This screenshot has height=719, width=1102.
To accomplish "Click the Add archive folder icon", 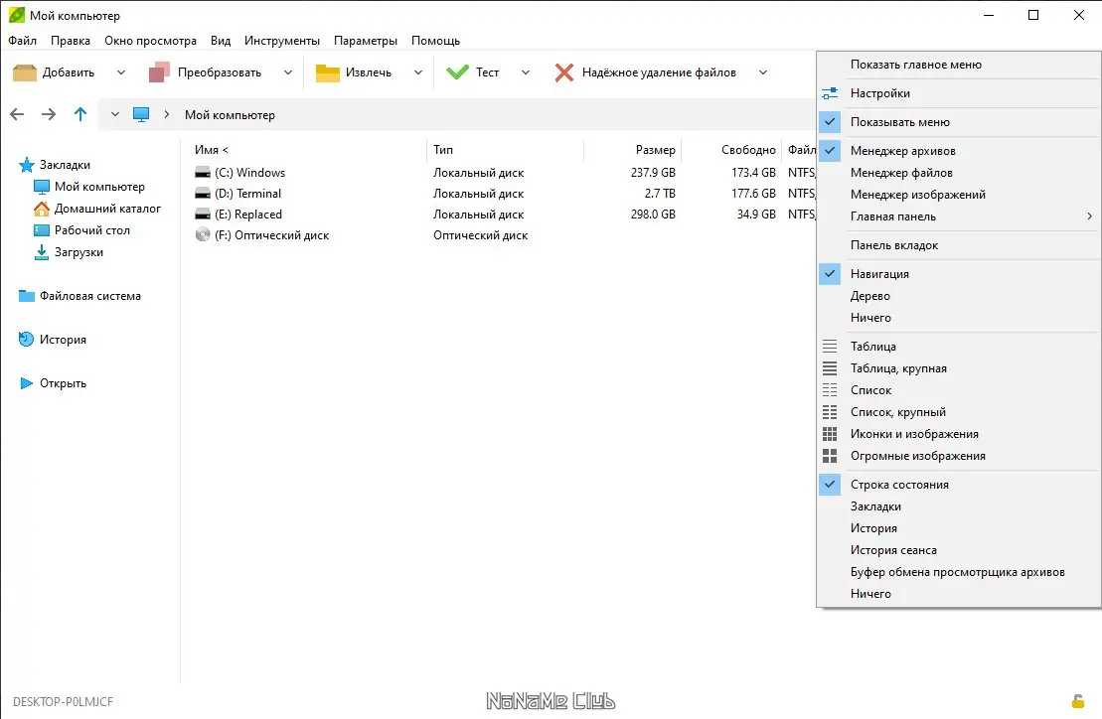I will [25, 72].
